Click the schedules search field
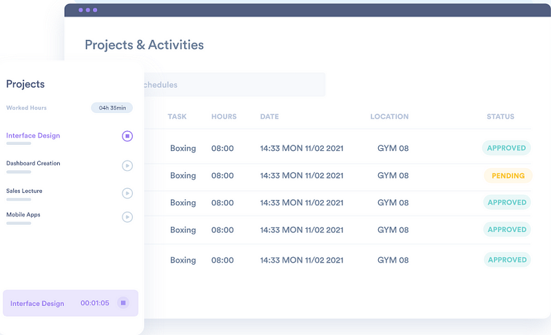This screenshot has width=551, height=335. 234,85
